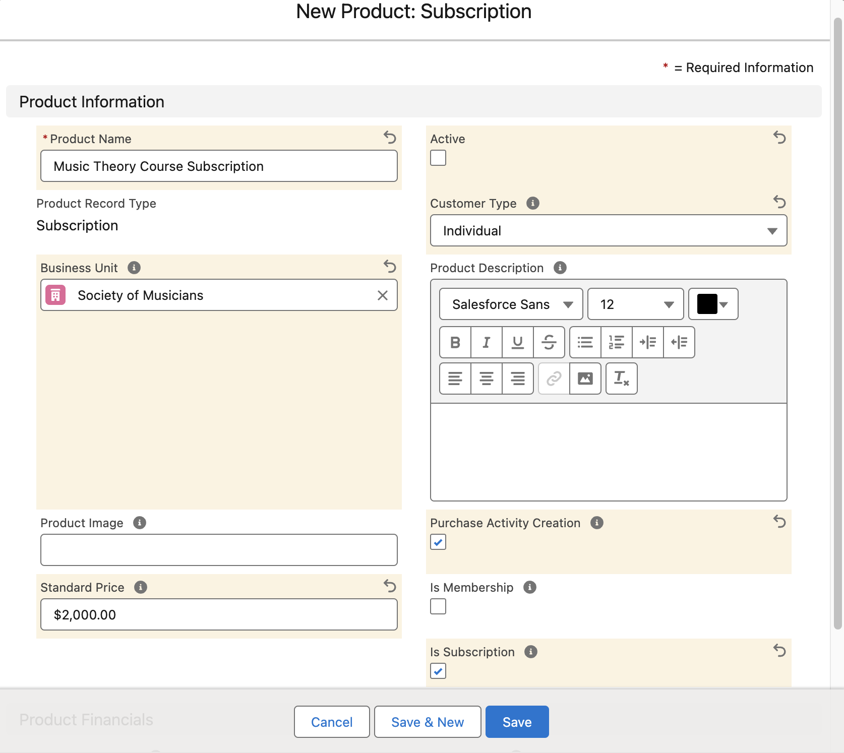This screenshot has height=753, width=844.
Task: Align description text left
Action: tap(455, 379)
